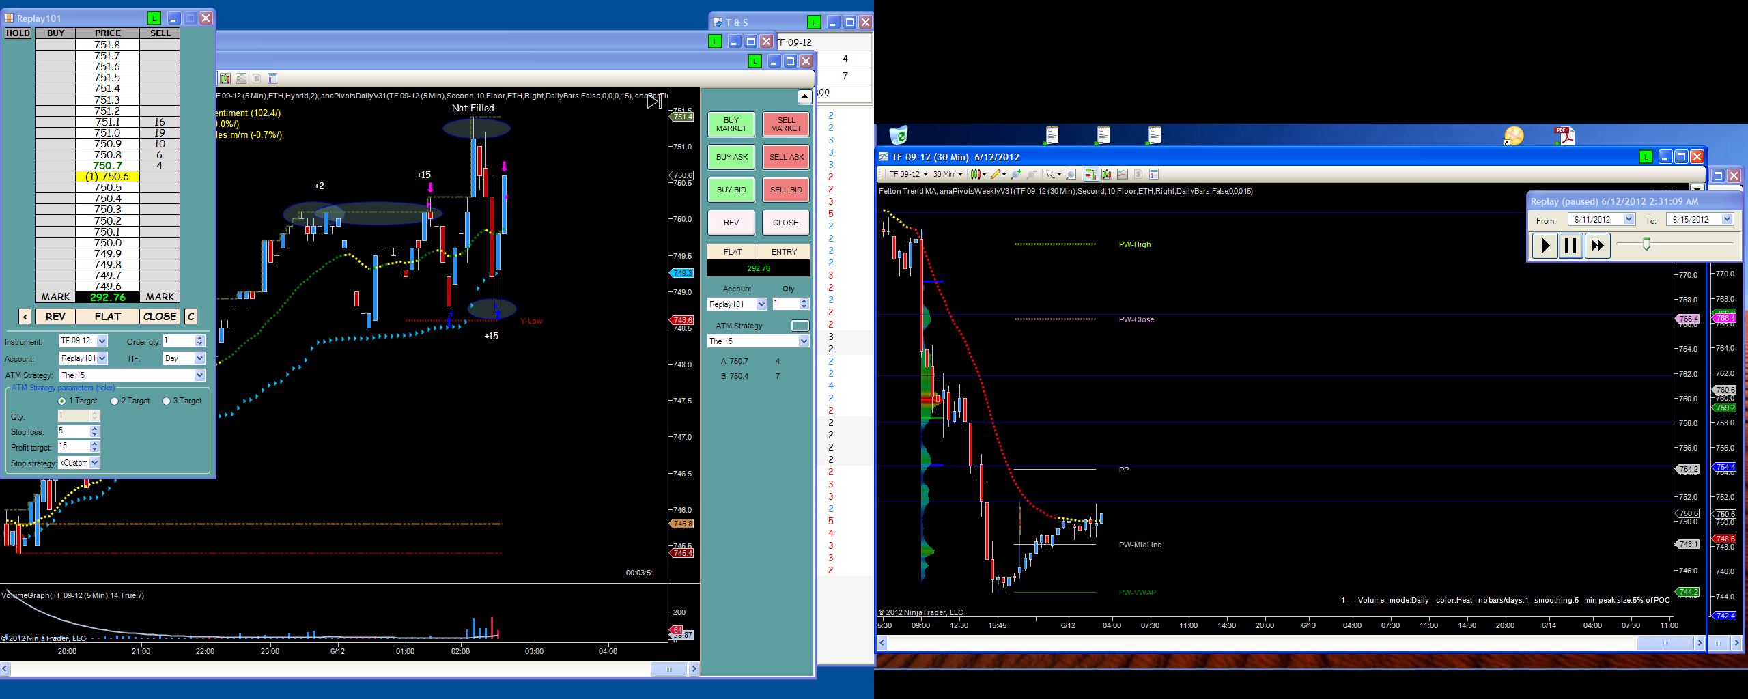Viewport: 1748px width, 699px height.
Task: Open Account dropdown in Chart Trader panel
Action: coord(737,304)
